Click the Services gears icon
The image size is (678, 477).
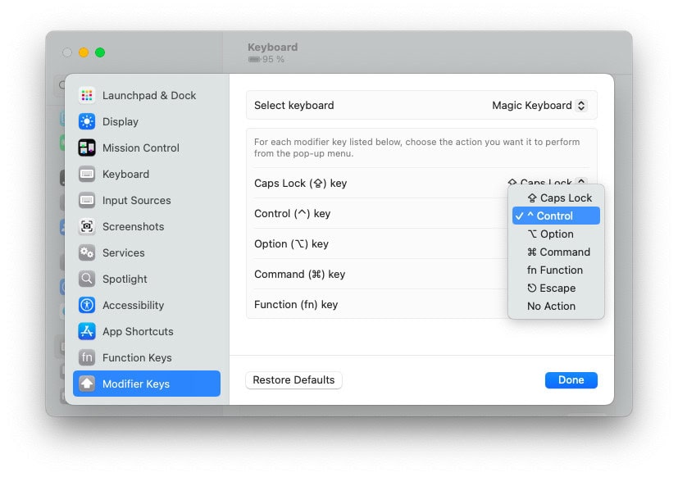[x=87, y=252]
